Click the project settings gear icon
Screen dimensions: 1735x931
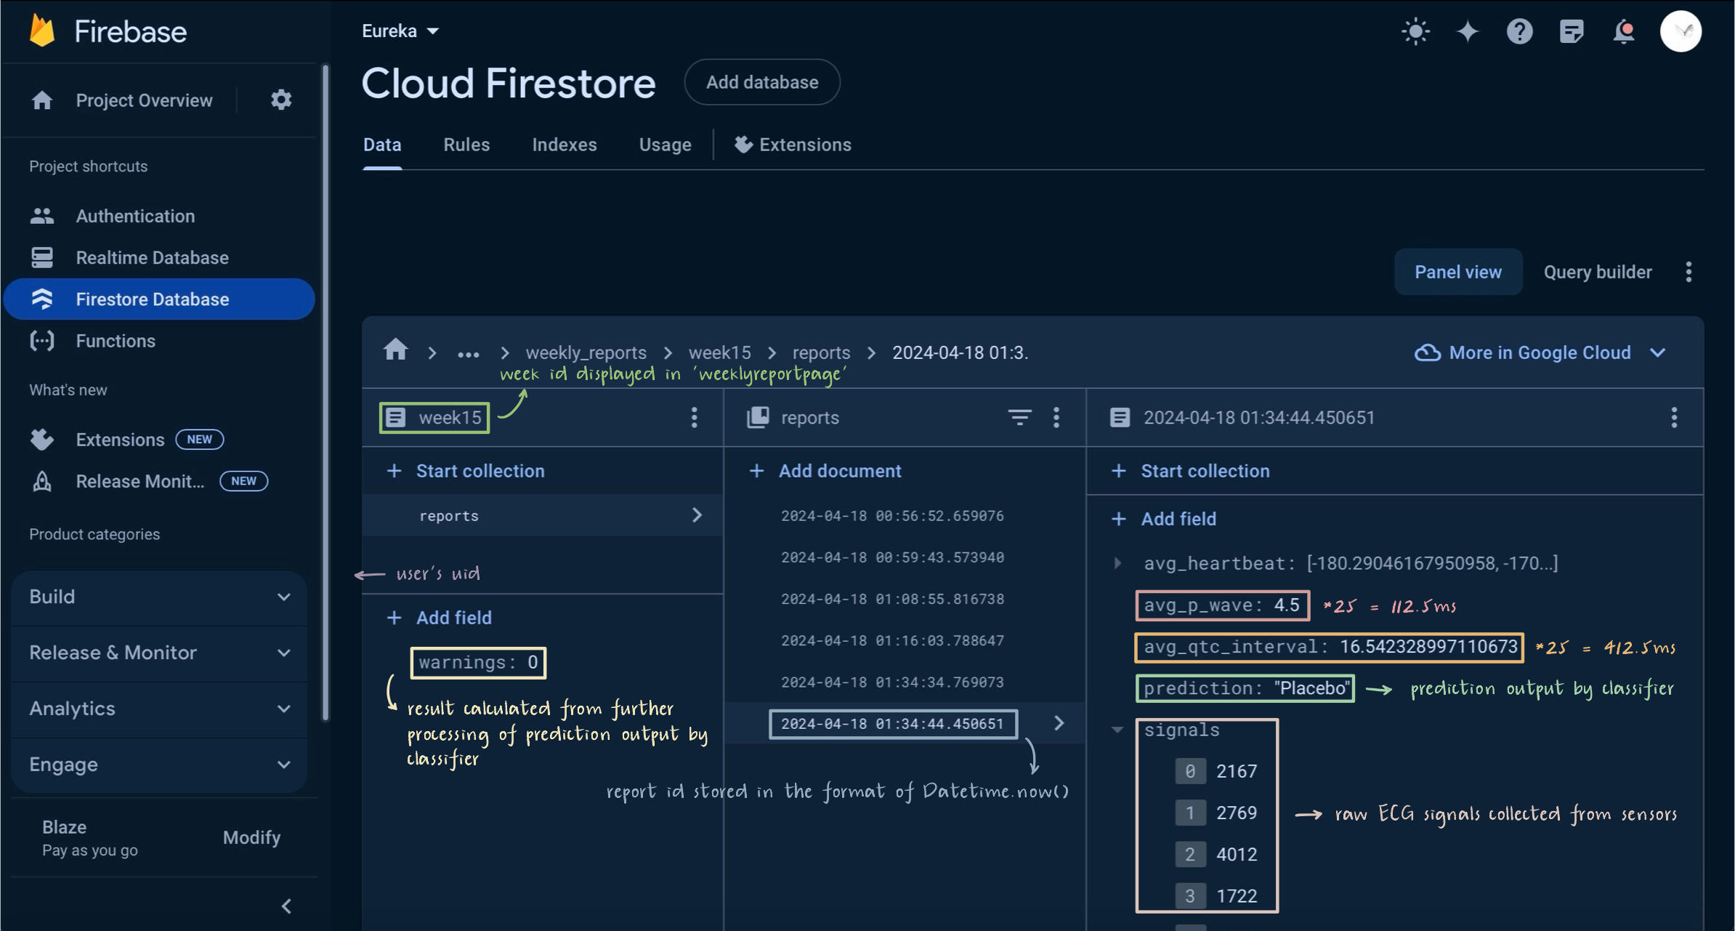click(281, 100)
